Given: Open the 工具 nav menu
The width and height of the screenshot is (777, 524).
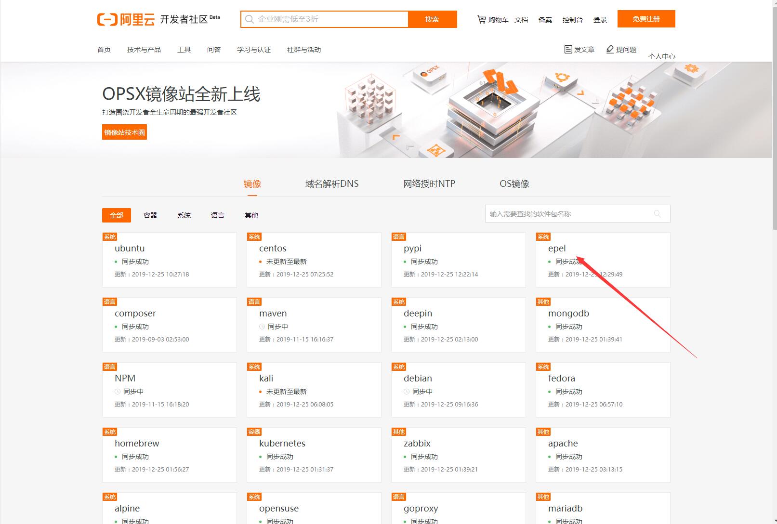Looking at the screenshot, I should [184, 50].
